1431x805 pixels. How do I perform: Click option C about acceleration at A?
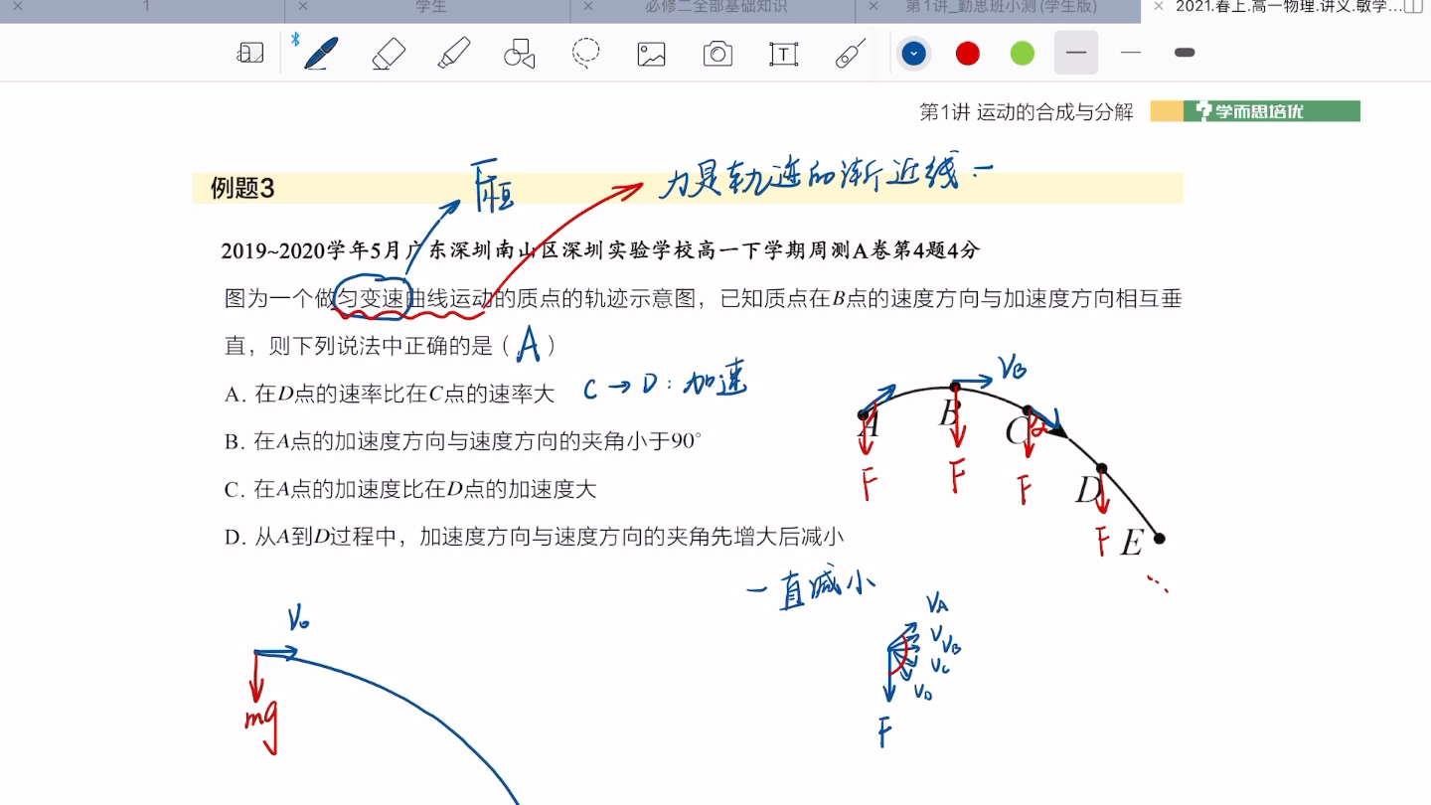(x=410, y=489)
